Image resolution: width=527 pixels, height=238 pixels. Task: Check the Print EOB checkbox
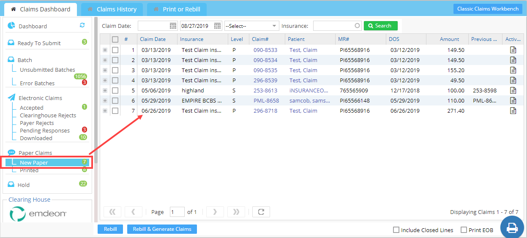pyautogui.click(x=464, y=230)
